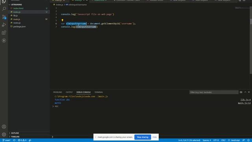Open the Run and Debug view
This screenshot has height=142, width=252.
[x=4, y=24]
